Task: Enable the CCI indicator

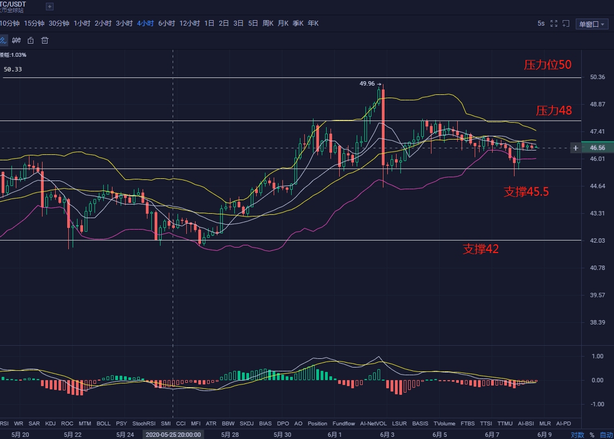Action: [x=180, y=423]
